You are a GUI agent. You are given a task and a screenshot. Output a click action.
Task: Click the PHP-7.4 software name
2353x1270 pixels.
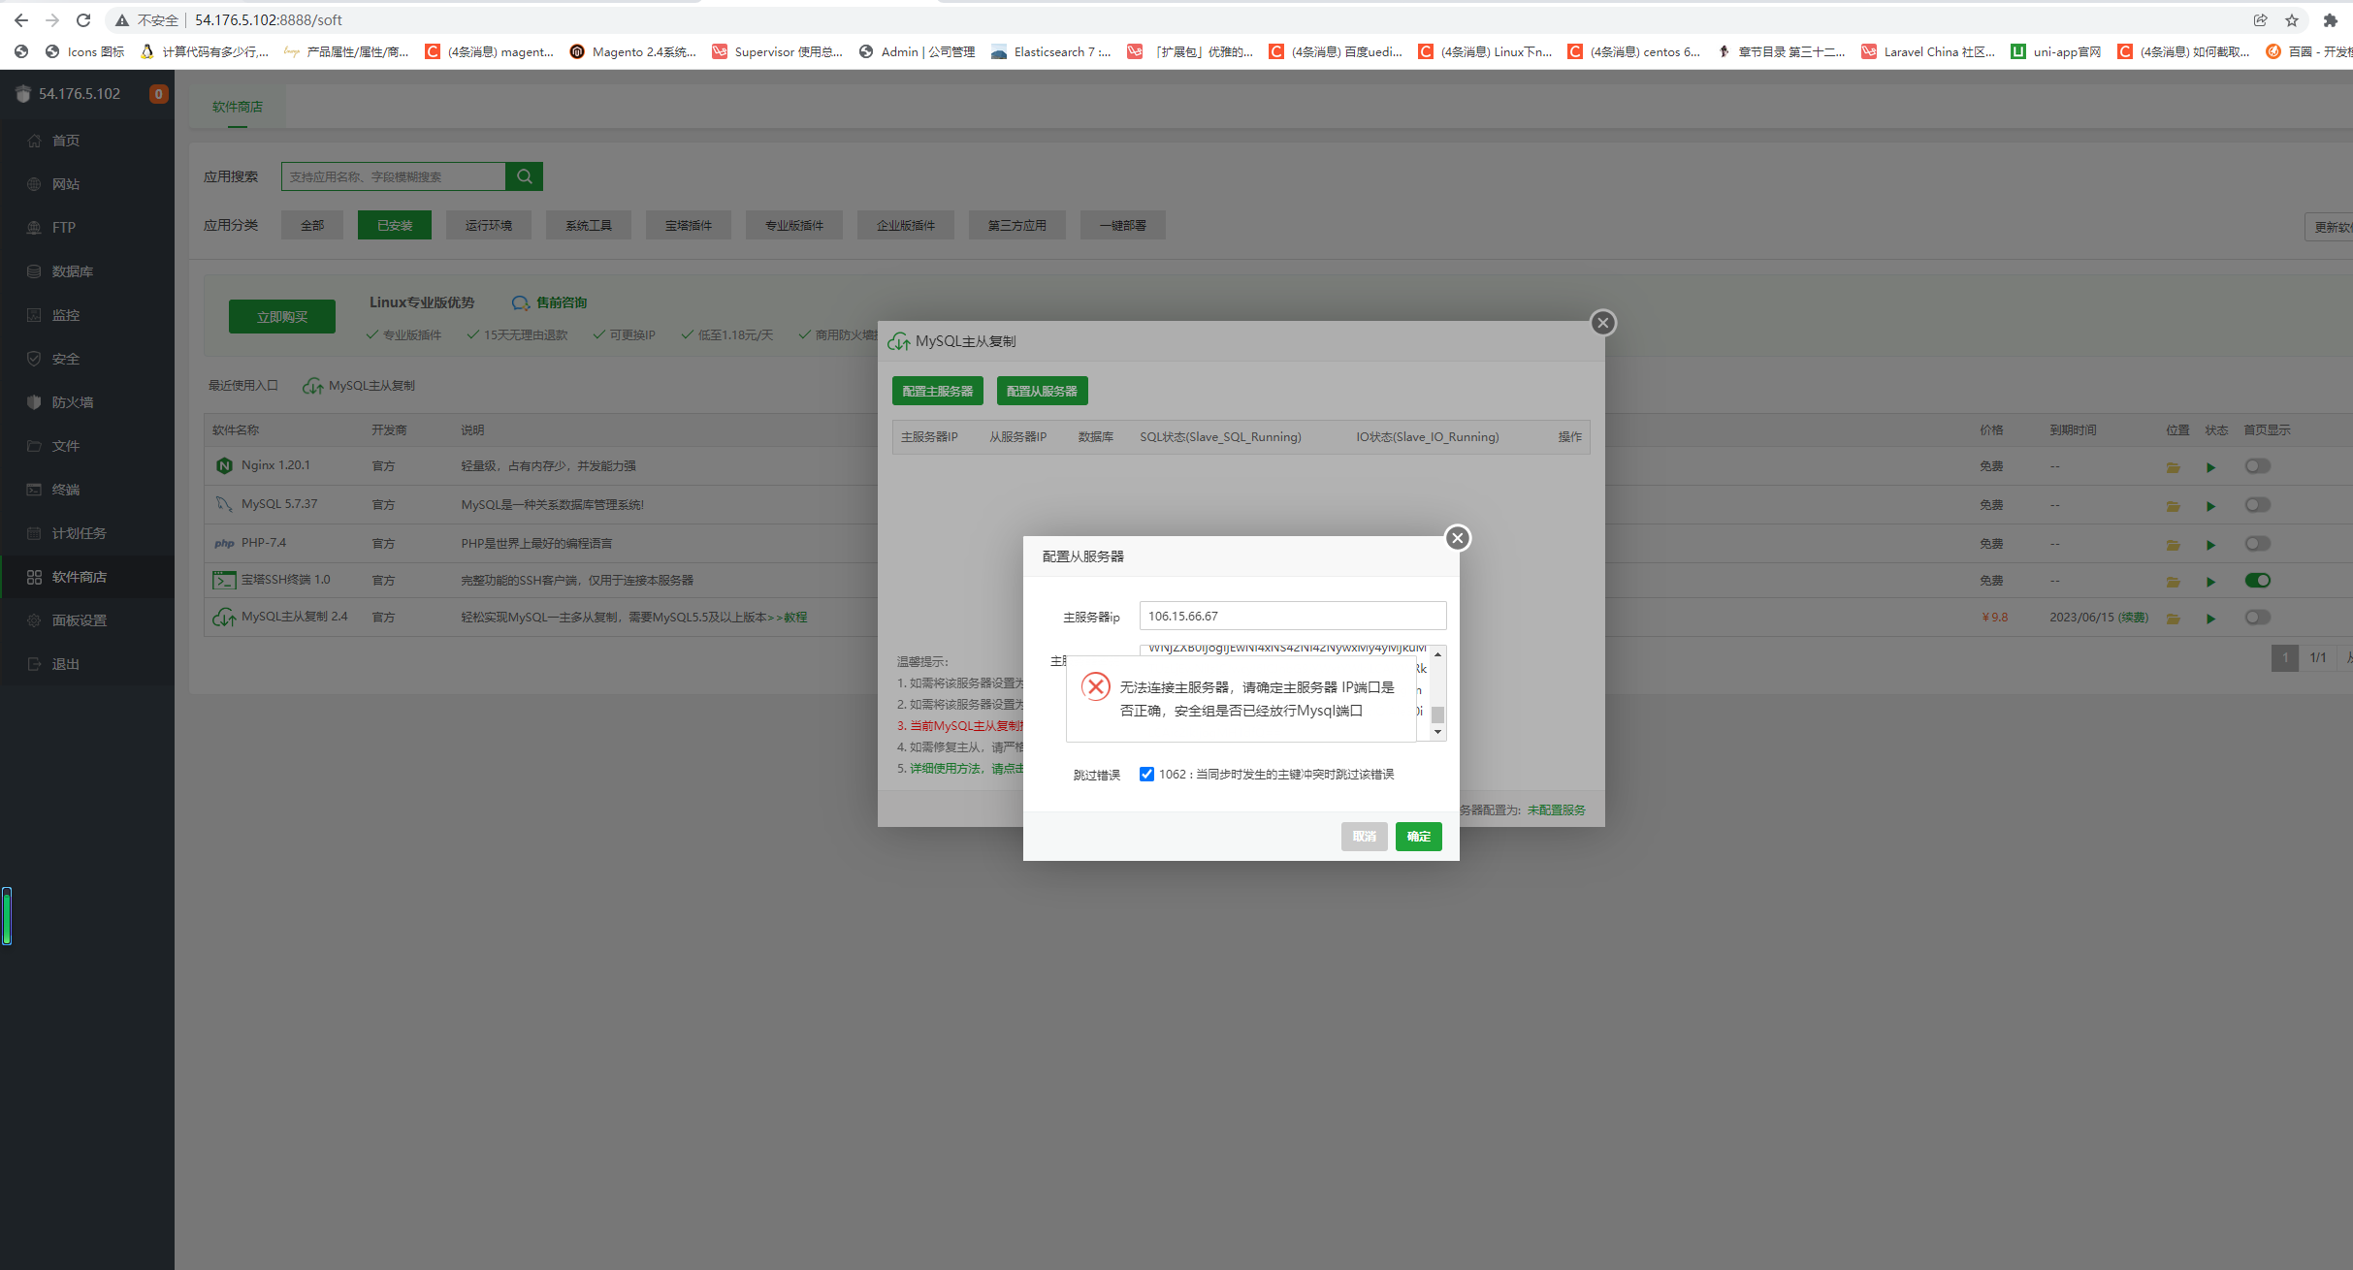pos(264,543)
